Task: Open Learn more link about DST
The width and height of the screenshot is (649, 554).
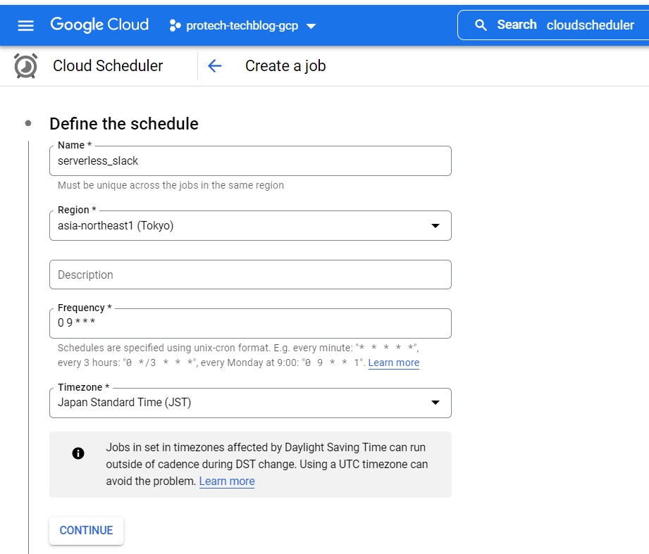Action: [x=227, y=481]
